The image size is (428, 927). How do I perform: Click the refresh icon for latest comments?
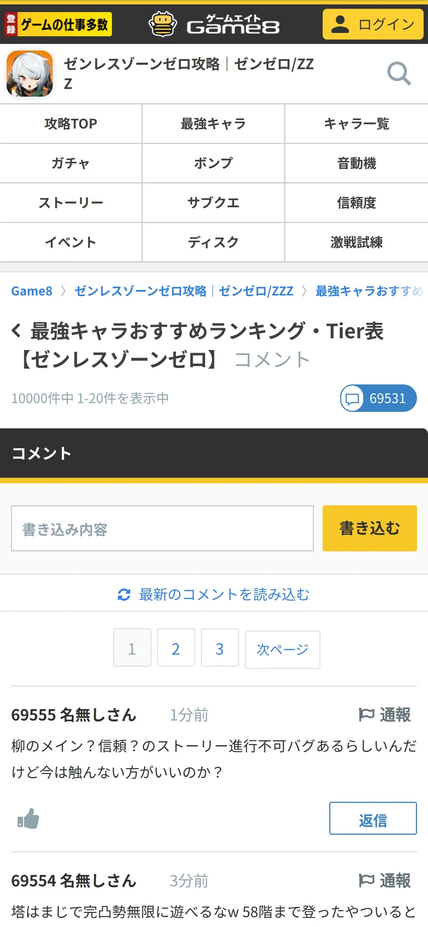point(124,595)
